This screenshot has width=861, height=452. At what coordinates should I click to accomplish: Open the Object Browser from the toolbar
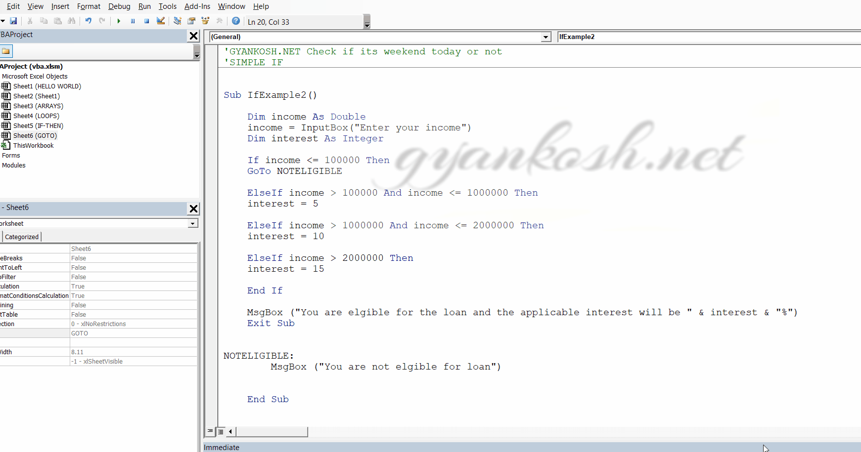[205, 21]
